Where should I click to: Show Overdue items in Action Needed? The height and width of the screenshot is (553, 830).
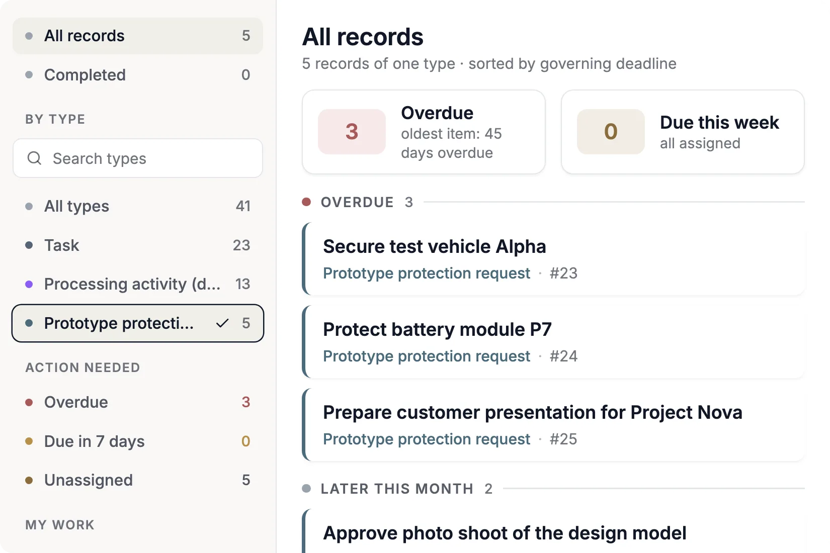coord(138,402)
